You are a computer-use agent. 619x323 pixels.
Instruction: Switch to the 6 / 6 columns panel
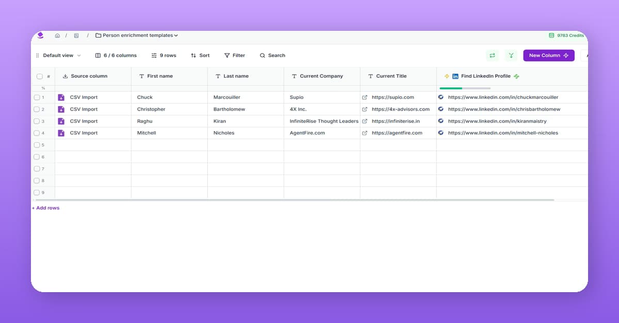116,55
